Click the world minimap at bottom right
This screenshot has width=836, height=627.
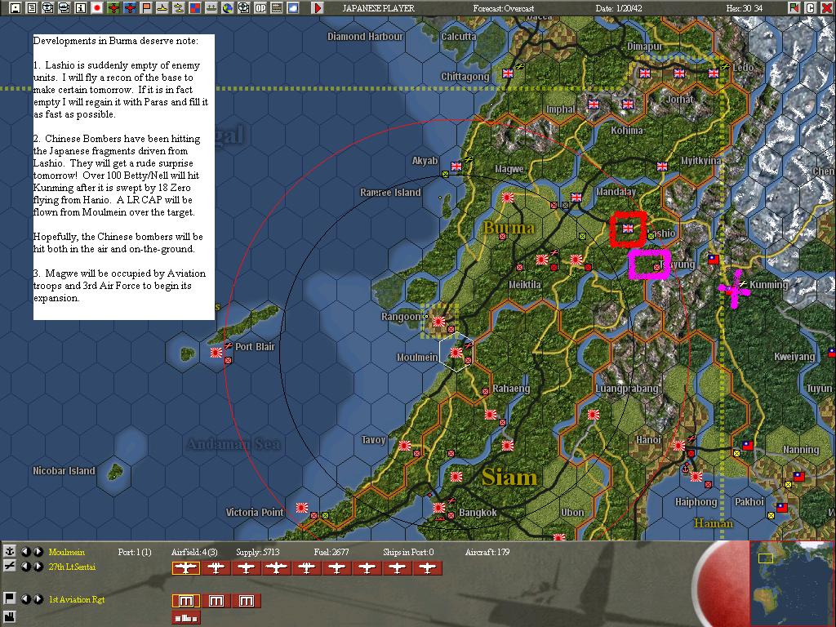(x=792, y=583)
